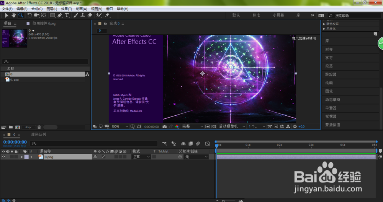
Task: Open the 活动摄像机 camera view dropdown
Action: pos(232,127)
